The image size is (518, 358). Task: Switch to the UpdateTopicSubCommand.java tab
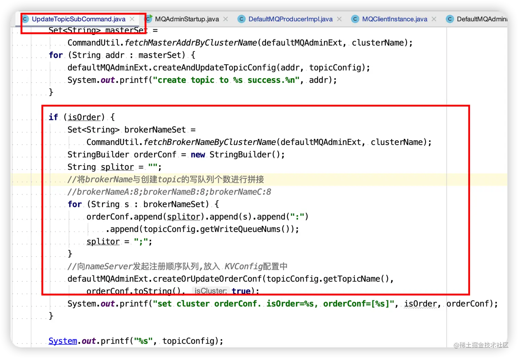[78, 19]
